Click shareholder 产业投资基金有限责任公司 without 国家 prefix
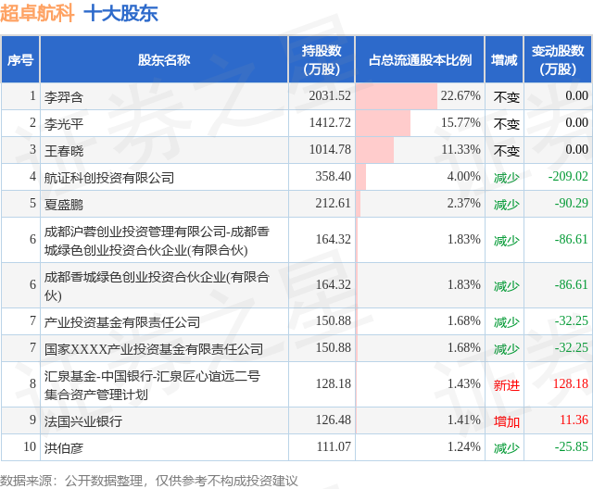593x489 pixels. click(x=122, y=321)
